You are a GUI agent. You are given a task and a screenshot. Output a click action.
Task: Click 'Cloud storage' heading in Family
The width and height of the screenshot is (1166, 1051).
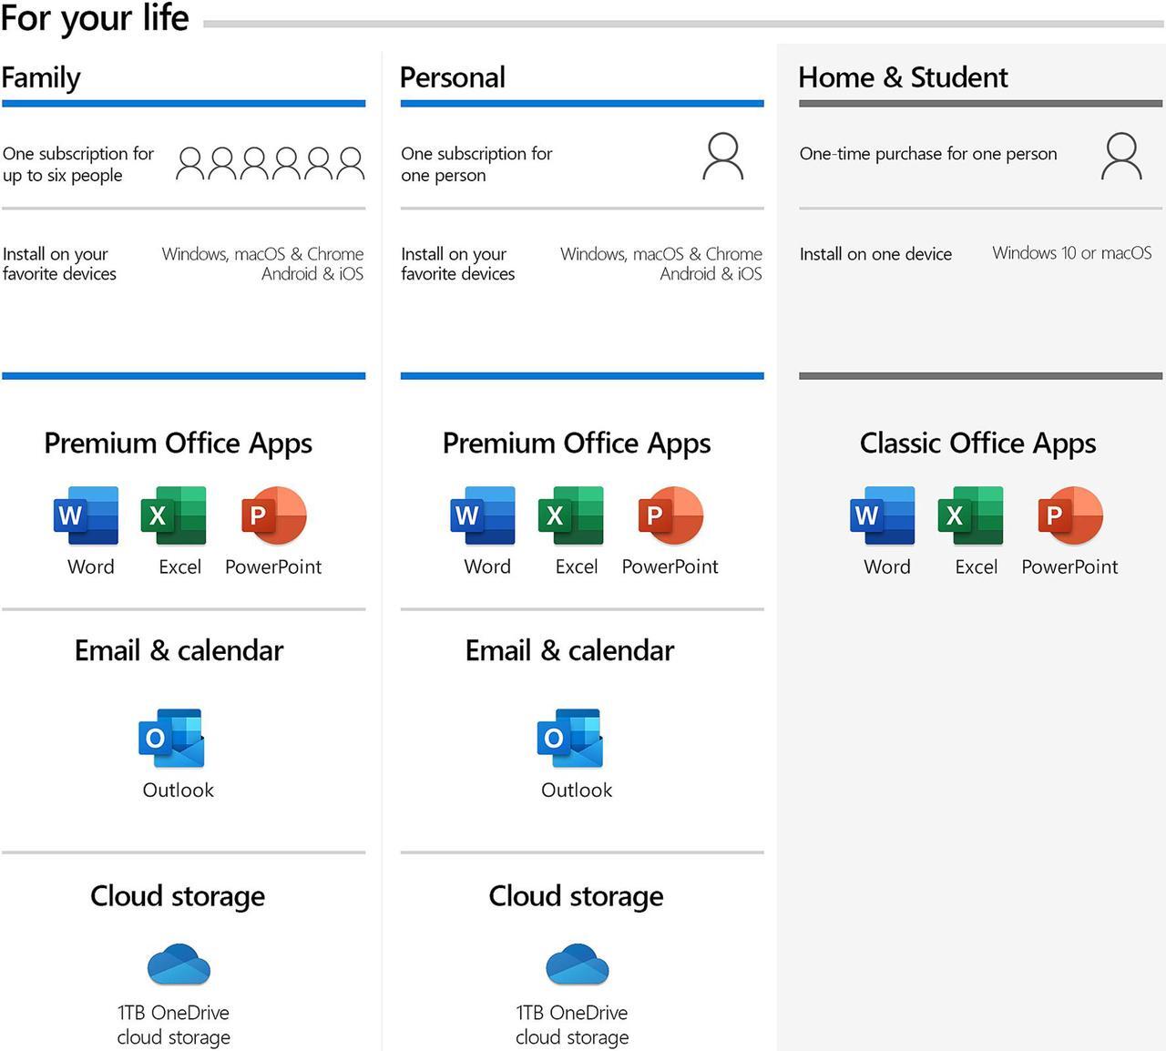point(178,896)
